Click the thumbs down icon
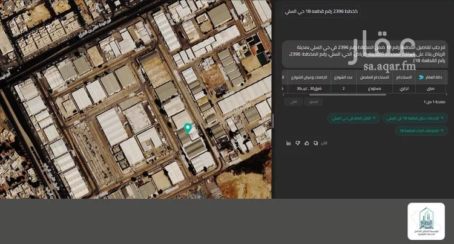The width and height of the screenshot is (454, 244). point(298,143)
